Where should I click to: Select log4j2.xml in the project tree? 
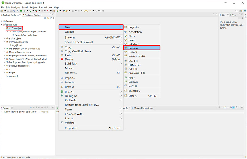pos(16,45)
